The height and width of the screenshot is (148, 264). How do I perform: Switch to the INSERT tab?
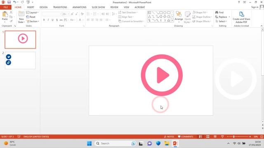tap(31, 7)
